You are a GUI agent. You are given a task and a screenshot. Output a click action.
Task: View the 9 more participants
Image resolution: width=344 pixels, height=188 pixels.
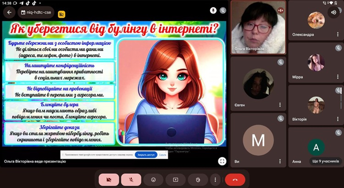[x=325, y=161]
